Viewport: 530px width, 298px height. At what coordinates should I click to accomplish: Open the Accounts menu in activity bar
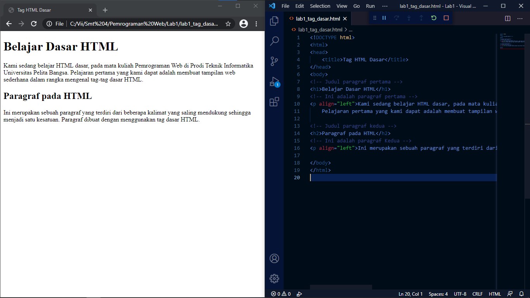[274, 258]
